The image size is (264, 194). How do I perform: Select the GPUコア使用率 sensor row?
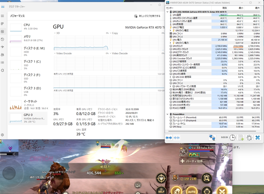point(213,62)
